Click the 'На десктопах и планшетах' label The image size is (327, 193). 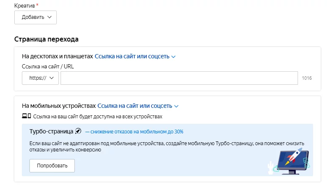pyautogui.click(x=57, y=56)
